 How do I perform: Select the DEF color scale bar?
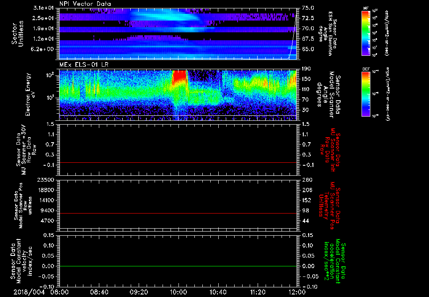click(366, 93)
